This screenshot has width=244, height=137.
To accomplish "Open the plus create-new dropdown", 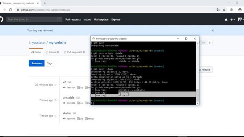I will [232, 20].
